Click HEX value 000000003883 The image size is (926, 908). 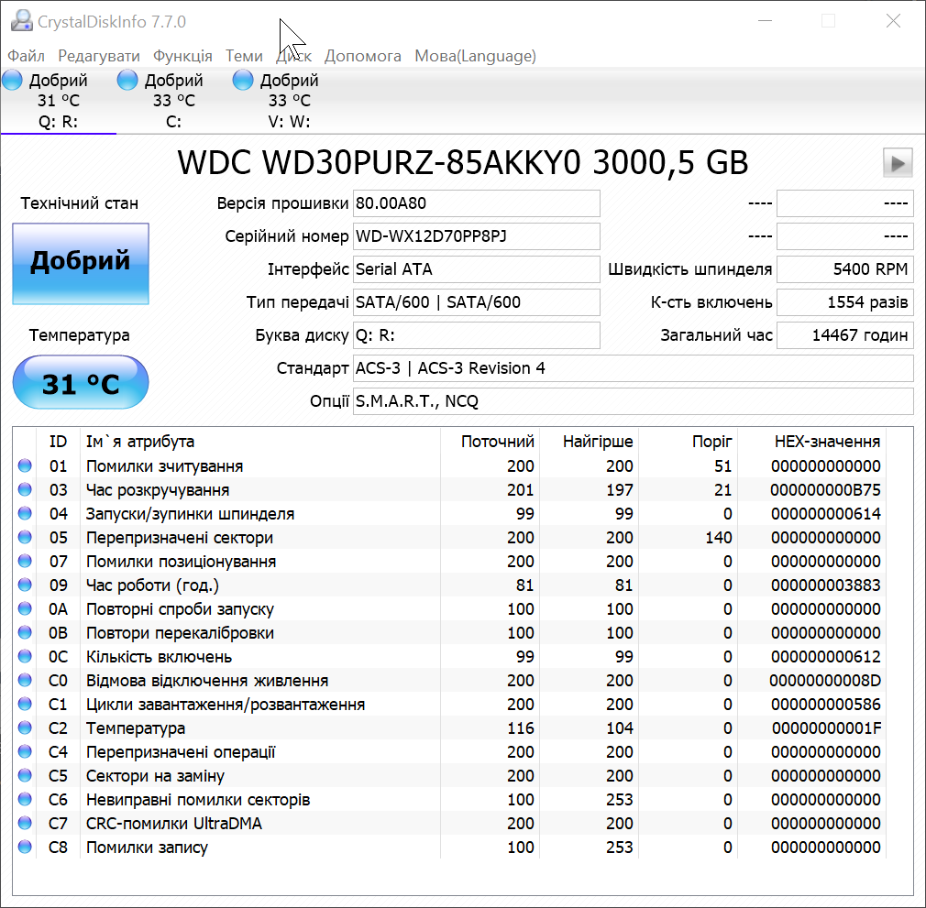coord(825,585)
